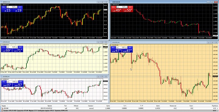Click the $US500 chart window title icon
Viewport: 219px width, 112px height.
coord(1,76)
